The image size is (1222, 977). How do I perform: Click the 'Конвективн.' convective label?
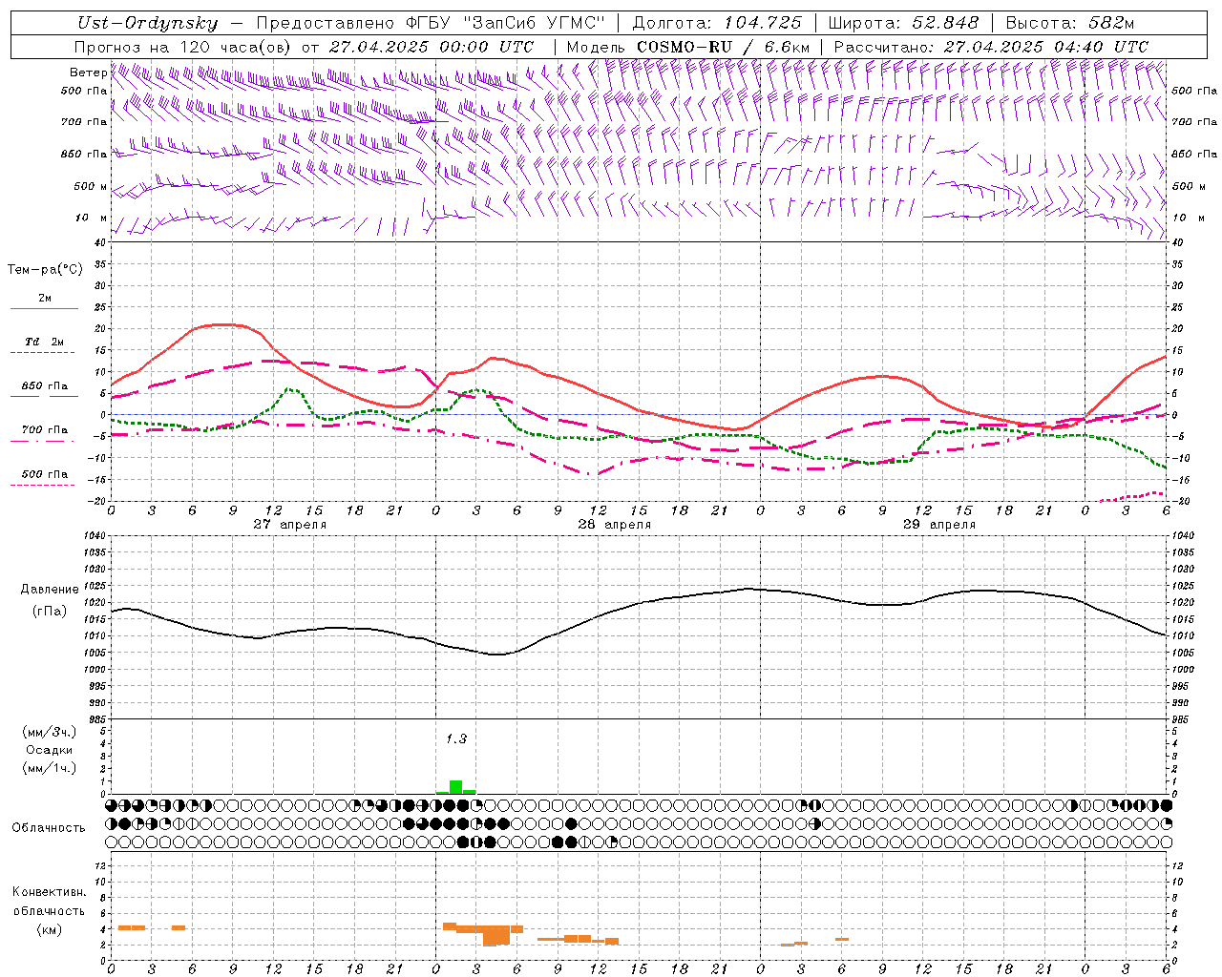(x=50, y=892)
